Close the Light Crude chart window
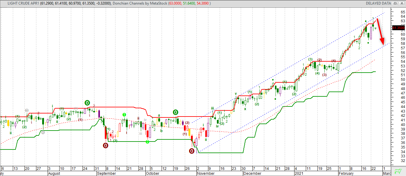Screen dimensions: 406x176 tap(401, 3)
